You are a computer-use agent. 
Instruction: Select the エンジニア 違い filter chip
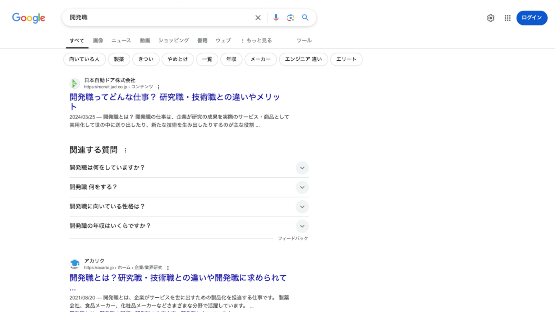(303, 59)
